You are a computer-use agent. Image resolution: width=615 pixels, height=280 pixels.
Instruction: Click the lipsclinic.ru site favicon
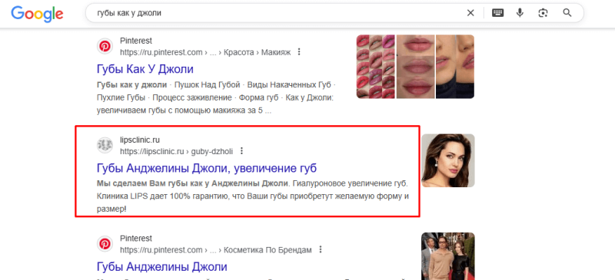(105, 145)
